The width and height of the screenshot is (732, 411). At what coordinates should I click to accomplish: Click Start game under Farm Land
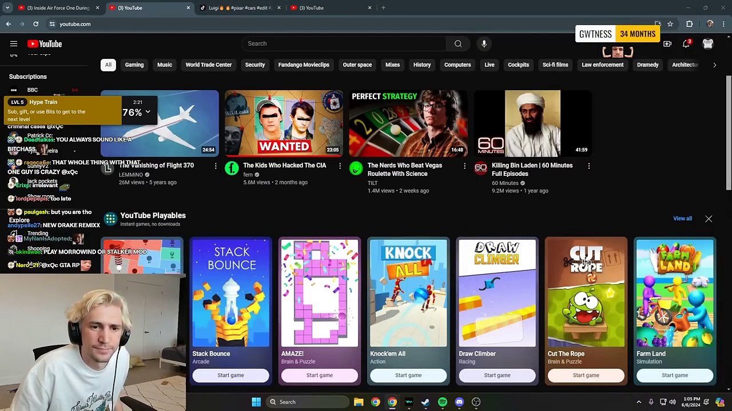[675, 376]
